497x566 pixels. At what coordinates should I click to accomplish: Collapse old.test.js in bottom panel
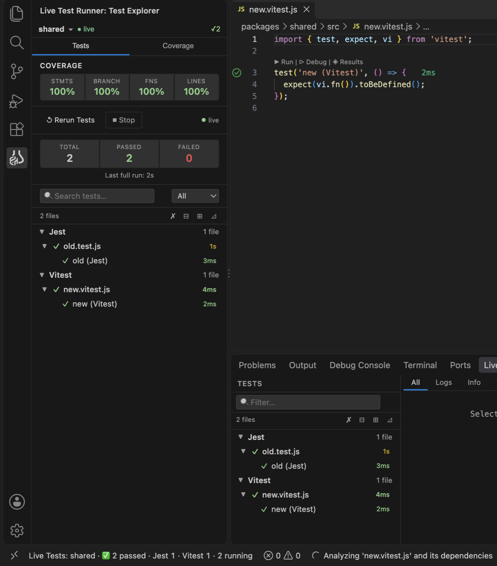click(x=243, y=451)
